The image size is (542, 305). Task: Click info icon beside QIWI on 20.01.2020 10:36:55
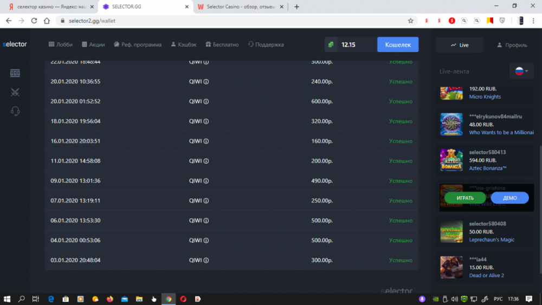coord(206,82)
